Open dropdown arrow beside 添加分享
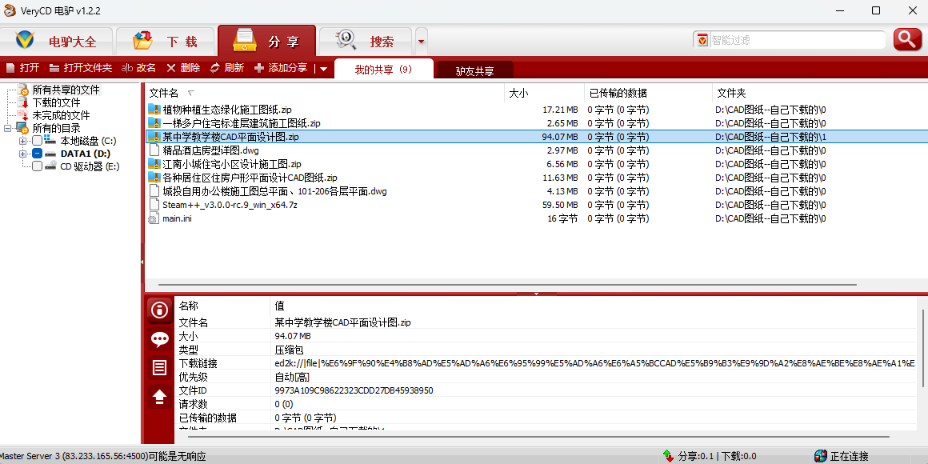This screenshot has width=928, height=464. click(x=323, y=69)
